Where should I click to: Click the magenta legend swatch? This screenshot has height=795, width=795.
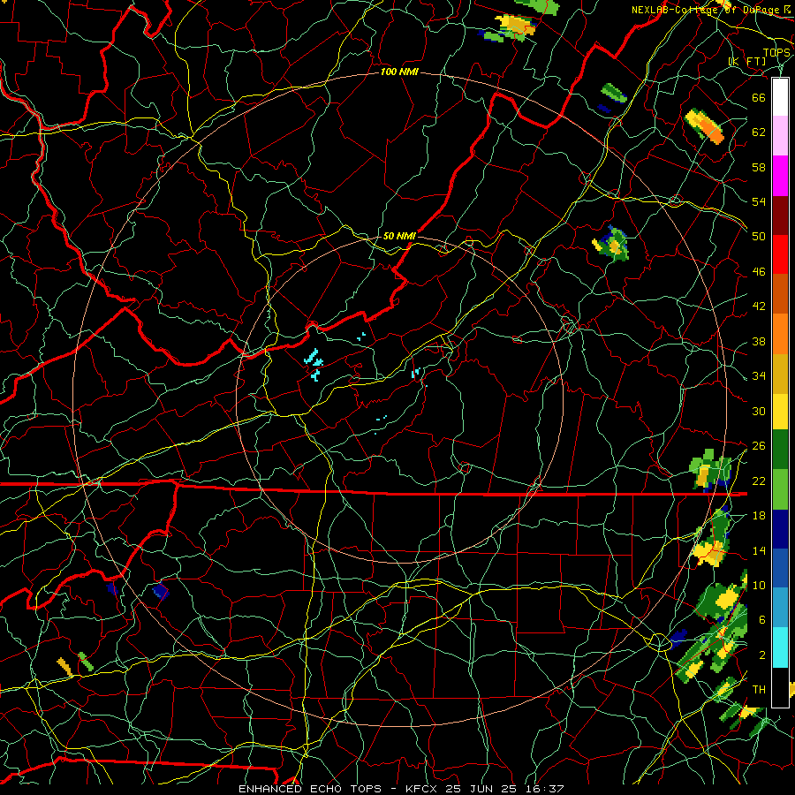(x=780, y=176)
